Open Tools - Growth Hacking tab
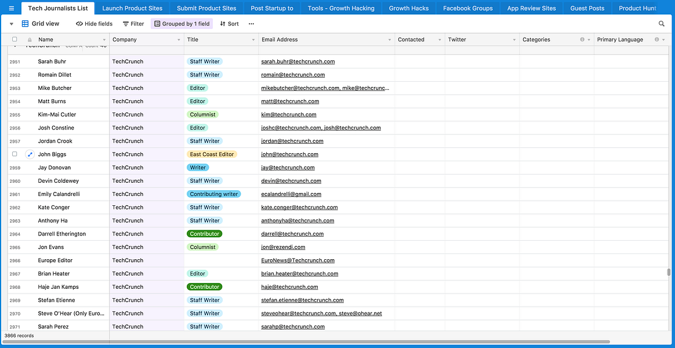 point(341,8)
